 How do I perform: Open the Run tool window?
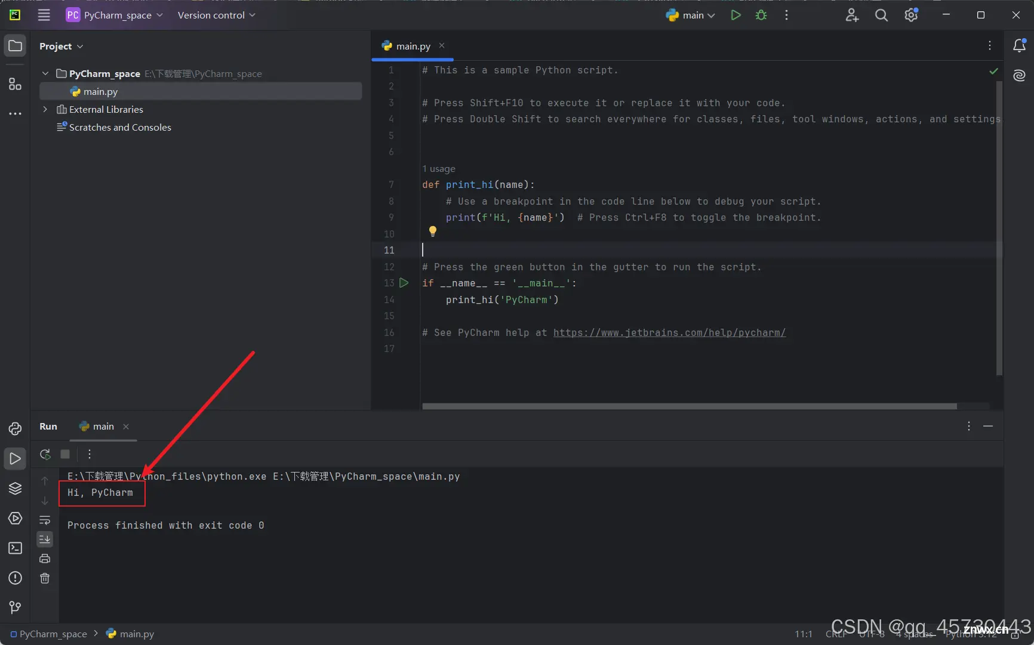[x=15, y=458]
